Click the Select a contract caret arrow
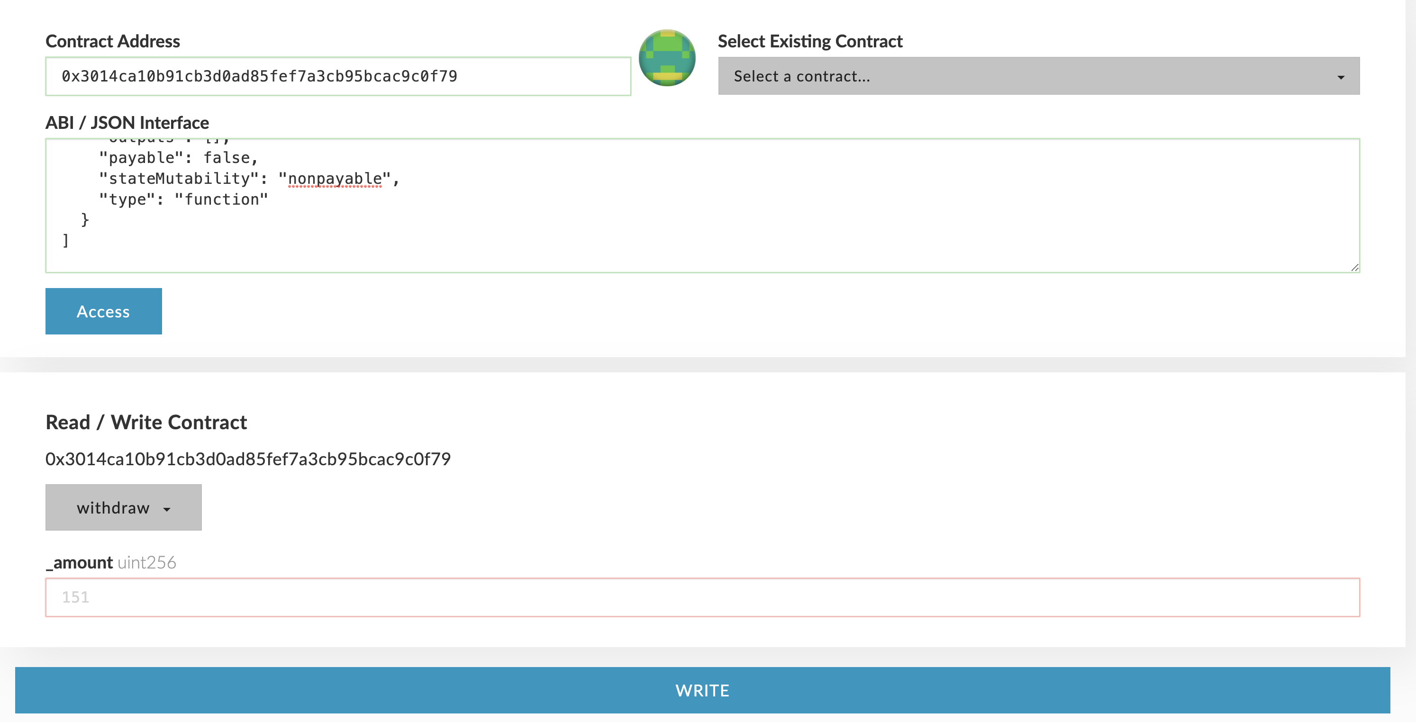This screenshot has height=722, width=1416. click(1341, 78)
